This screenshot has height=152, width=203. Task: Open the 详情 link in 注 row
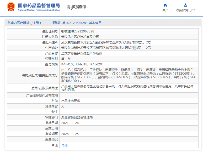pyautogui.click(x=64, y=145)
